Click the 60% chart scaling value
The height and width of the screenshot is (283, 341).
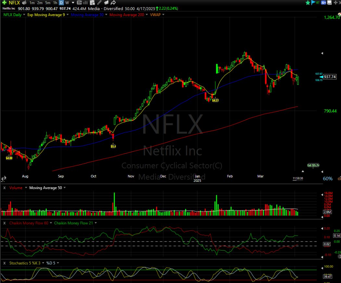tap(328, 179)
